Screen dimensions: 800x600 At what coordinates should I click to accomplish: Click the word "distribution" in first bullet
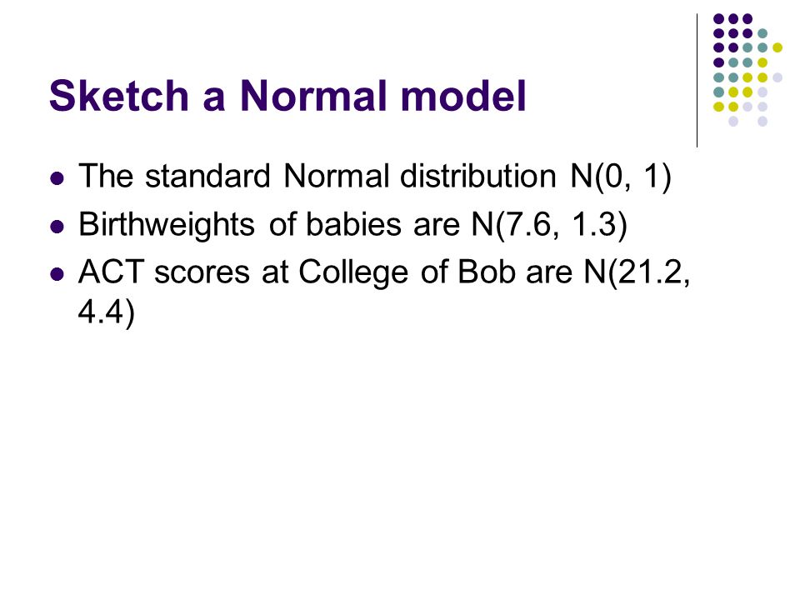[x=477, y=176]
